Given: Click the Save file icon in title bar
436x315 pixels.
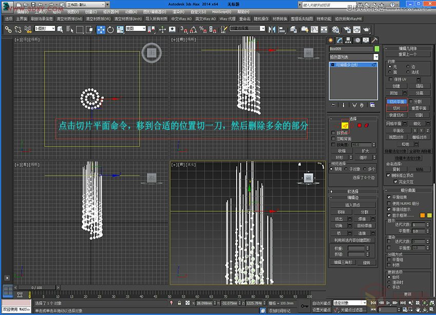Looking at the screenshot, I should [33, 5].
